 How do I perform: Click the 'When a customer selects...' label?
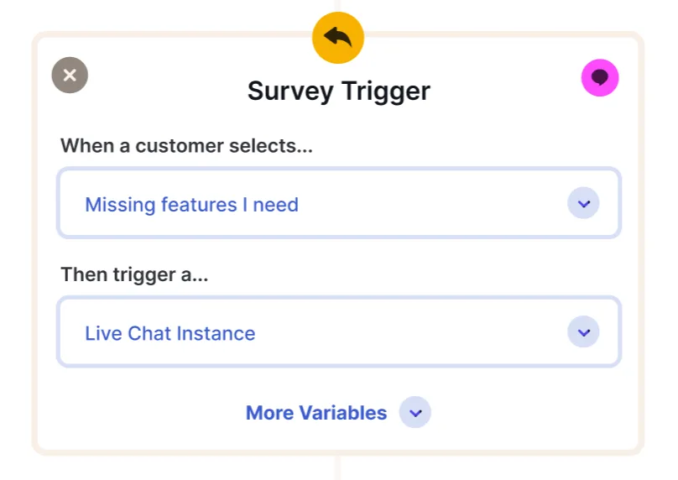click(186, 146)
